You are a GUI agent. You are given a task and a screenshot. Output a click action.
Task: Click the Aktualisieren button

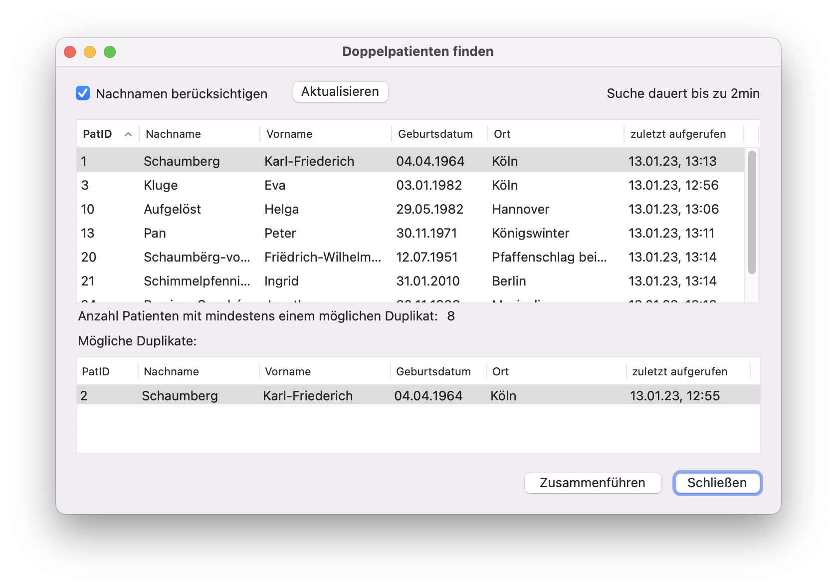tap(340, 92)
